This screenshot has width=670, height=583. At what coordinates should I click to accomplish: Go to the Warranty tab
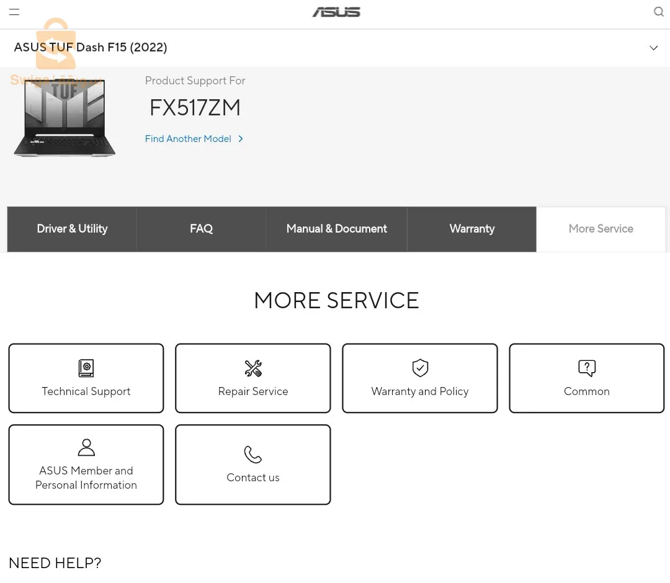tap(471, 229)
